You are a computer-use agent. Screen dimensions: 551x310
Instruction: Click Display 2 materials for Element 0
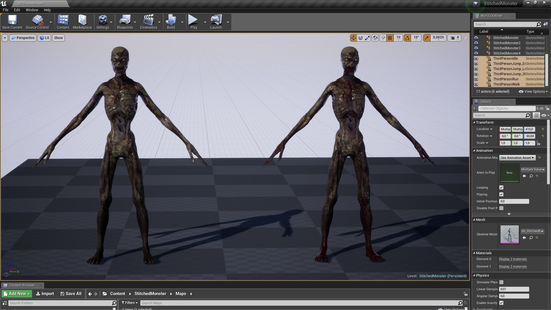[x=513, y=259]
